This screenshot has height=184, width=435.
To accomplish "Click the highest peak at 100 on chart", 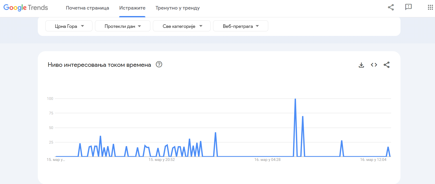I will 295,99.
